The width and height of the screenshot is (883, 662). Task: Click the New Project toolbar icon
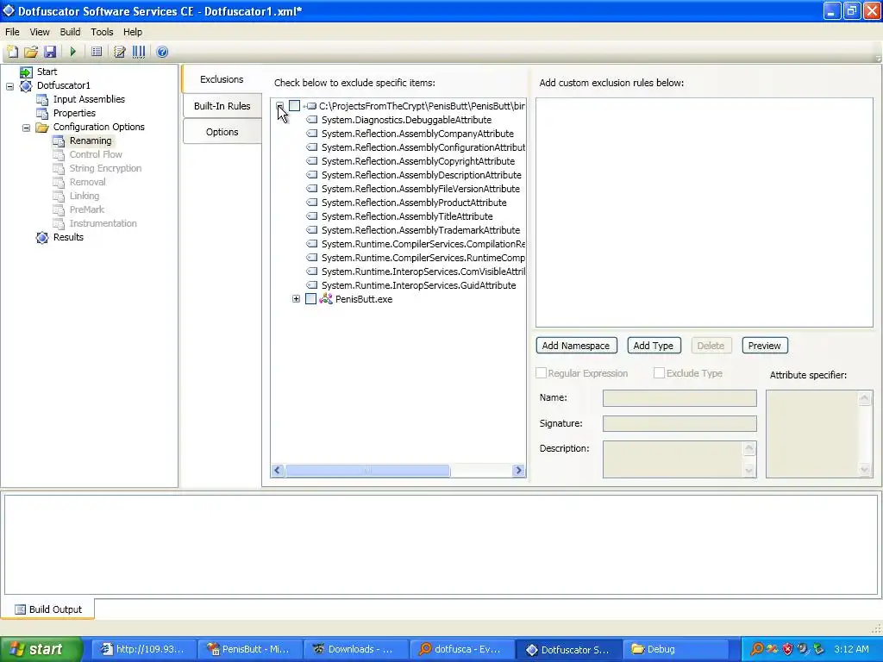click(x=12, y=52)
